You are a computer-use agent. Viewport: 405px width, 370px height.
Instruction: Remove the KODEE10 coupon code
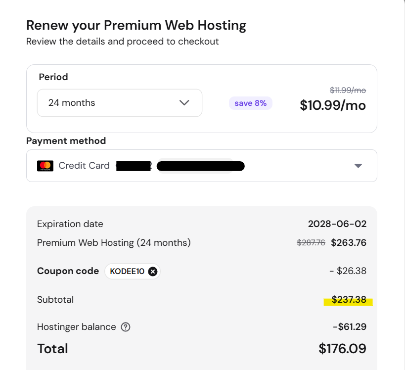point(153,271)
